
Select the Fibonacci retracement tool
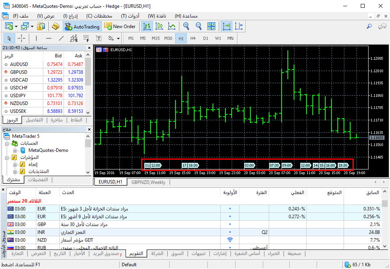pos(86,38)
